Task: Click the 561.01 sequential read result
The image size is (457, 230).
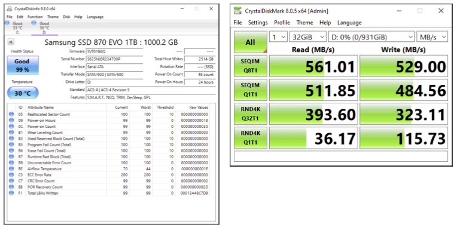Action: [313, 66]
